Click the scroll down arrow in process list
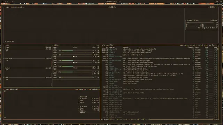 click(x=218, y=118)
